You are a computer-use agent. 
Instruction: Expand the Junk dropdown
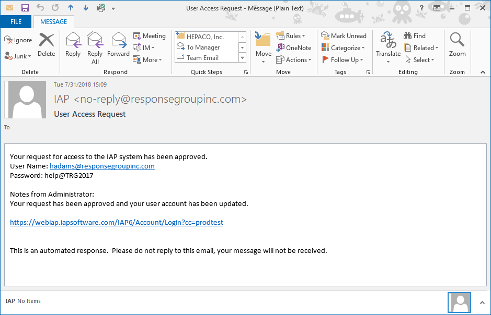tap(18, 56)
